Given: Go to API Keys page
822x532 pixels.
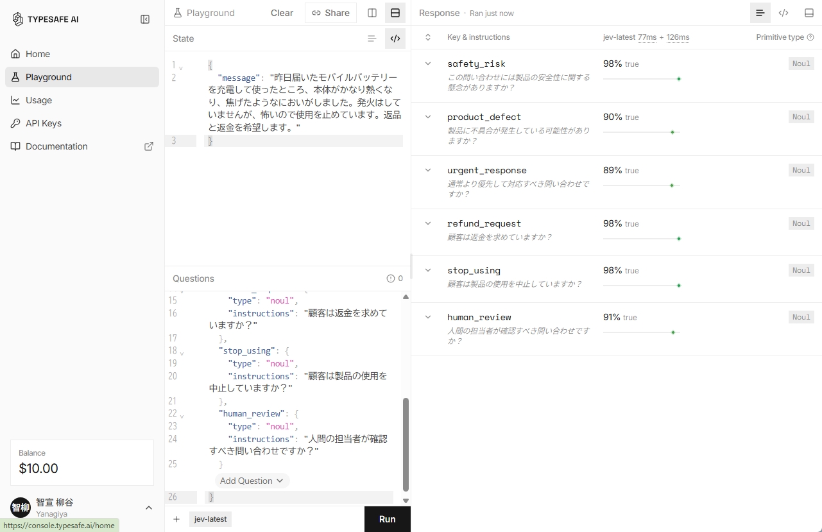Looking at the screenshot, I should click(x=82, y=123).
